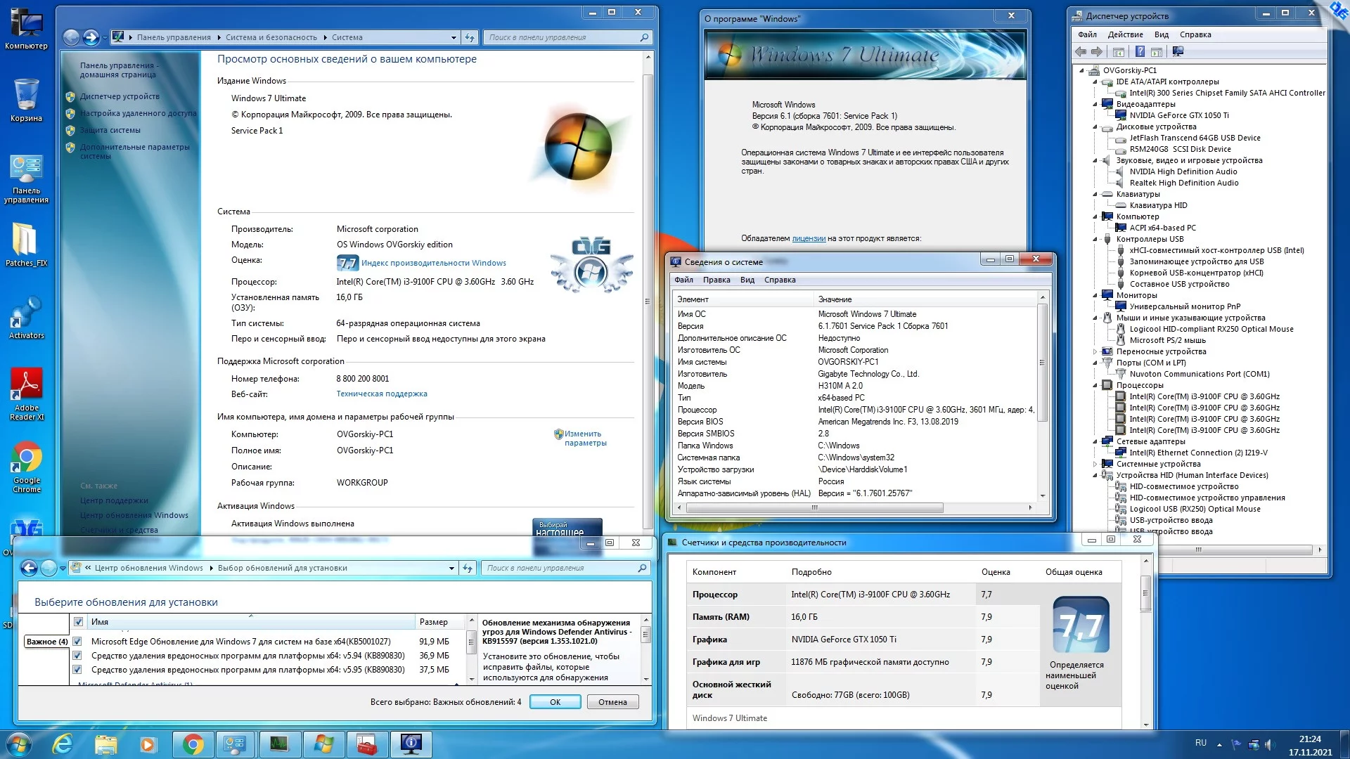Toggle the select-all checkbox beside Имя column
Image resolution: width=1350 pixels, height=759 pixels.
(x=78, y=621)
